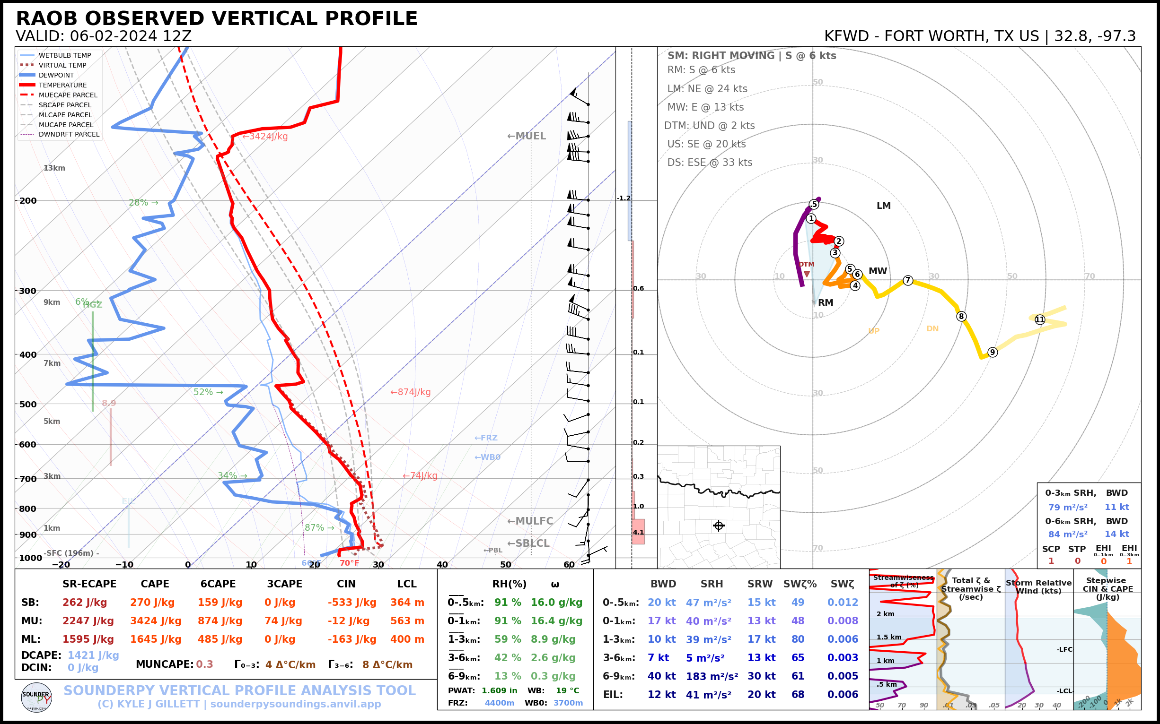Click the DCAPE 1421 J/kg value
1160x724 pixels.
(93, 655)
